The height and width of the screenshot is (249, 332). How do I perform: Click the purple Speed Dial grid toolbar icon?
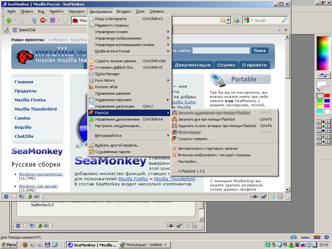53,20
